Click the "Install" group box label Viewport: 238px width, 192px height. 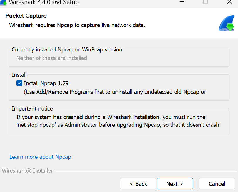pos(19,75)
